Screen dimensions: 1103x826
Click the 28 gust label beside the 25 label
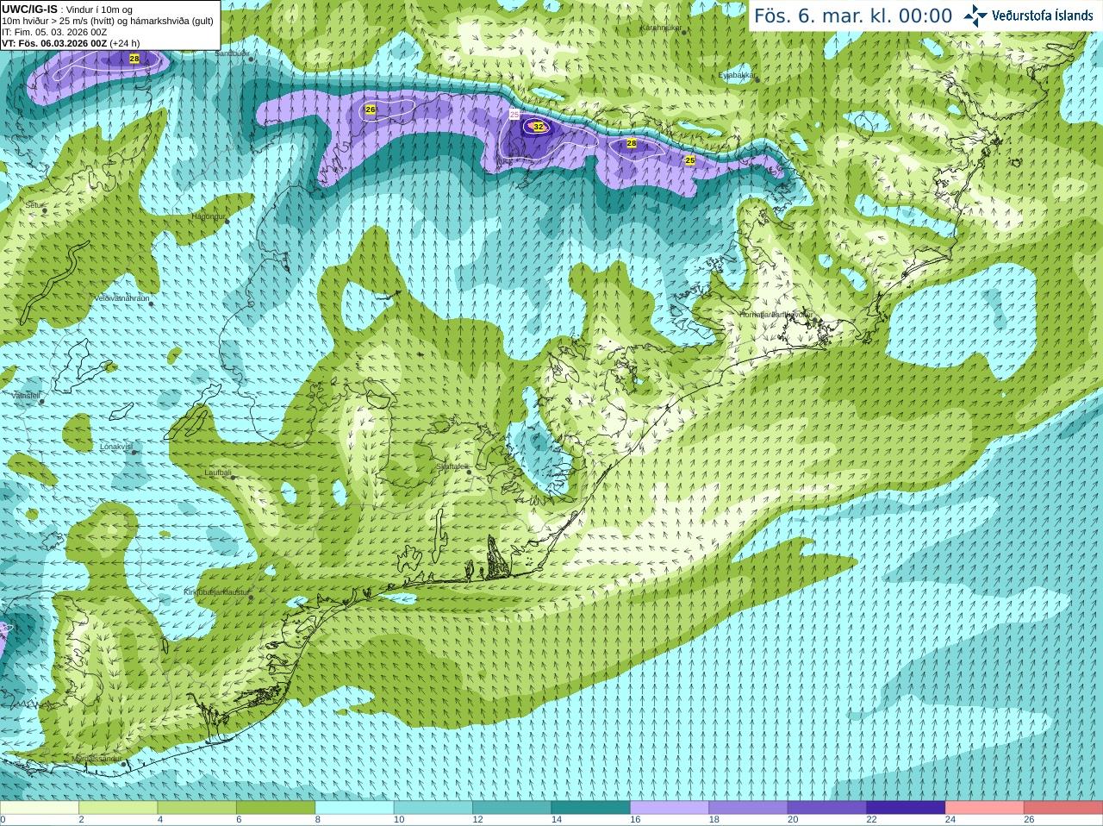632,143
